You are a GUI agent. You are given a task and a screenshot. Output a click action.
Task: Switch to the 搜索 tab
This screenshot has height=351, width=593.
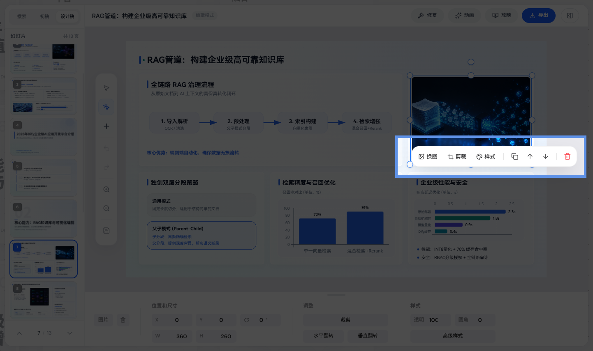tap(22, 16)
